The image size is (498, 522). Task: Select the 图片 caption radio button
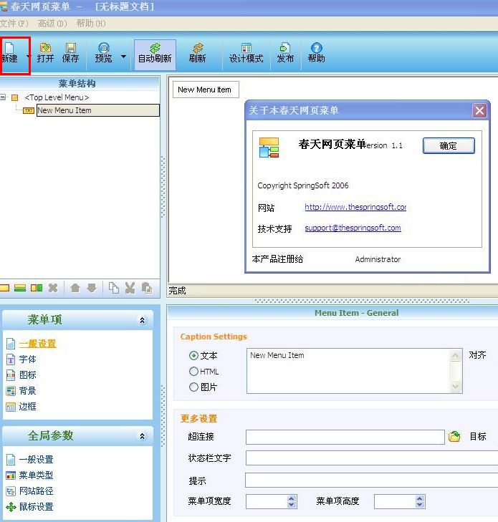click(193, 387)
